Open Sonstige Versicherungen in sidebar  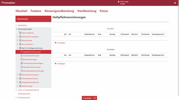coord(32,67)
